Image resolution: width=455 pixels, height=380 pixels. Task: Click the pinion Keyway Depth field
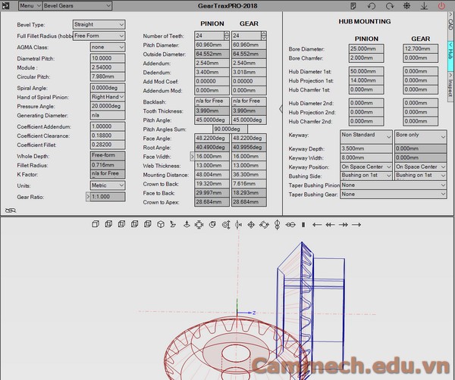[x=366, y=148]
